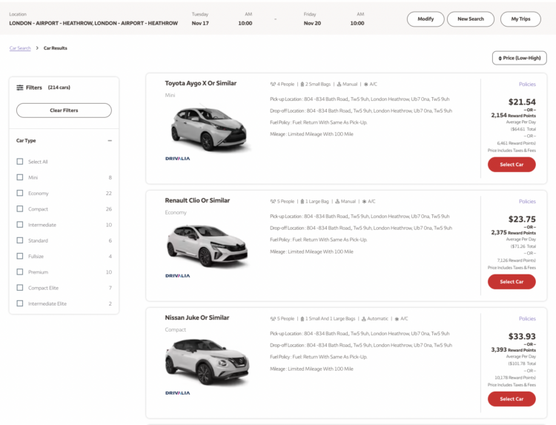Image resolution: width=556 pixels, height=425 pixels.
Task: Click the people icon in Nissan Juke row
Action: click(x=273, y=319)
